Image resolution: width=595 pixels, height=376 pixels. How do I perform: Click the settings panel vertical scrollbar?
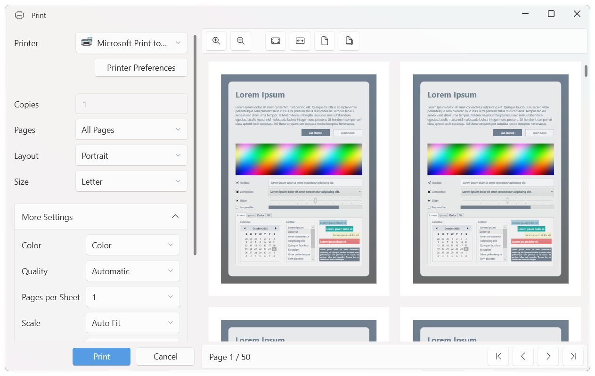pos(195,144)
